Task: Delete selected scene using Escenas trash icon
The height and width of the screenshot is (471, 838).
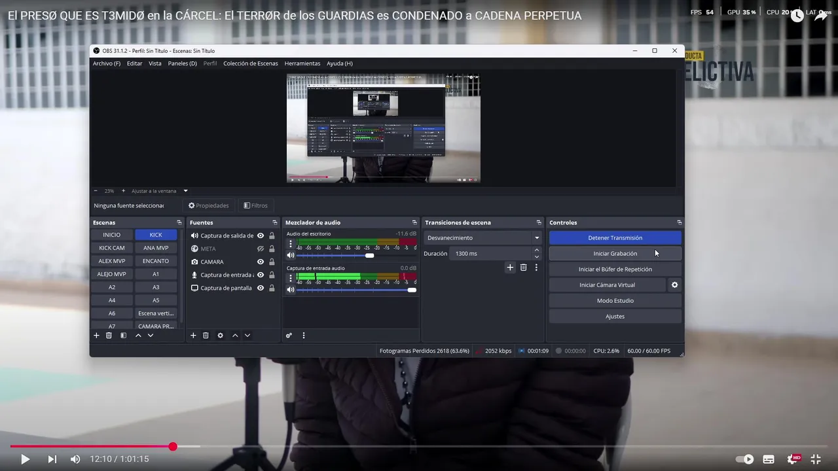Action: [x=109, y=336]
